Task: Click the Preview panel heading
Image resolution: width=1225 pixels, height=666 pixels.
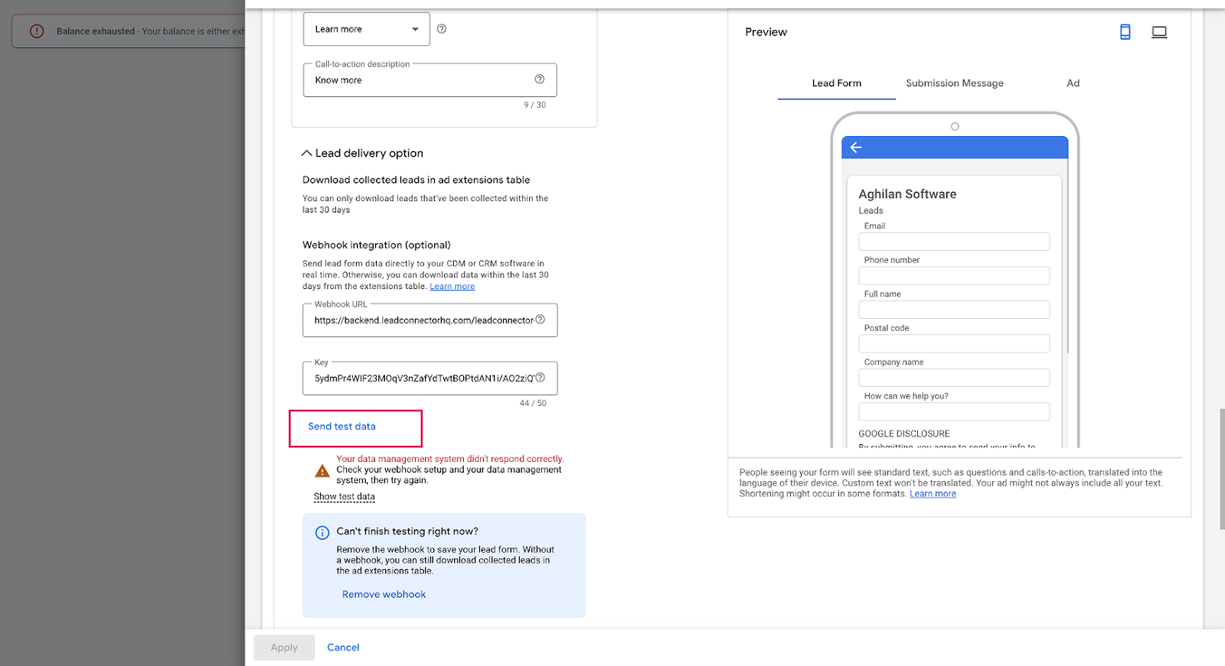Action: click(x=766, y=32)
